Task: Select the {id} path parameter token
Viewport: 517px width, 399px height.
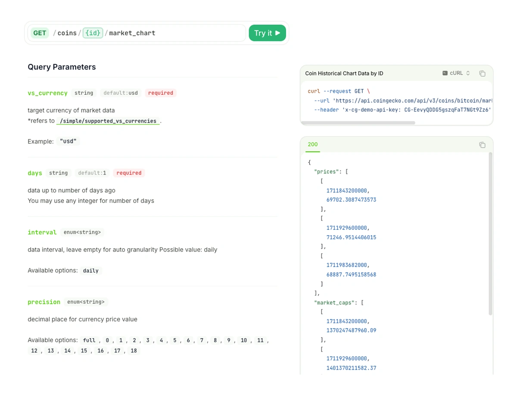Action: coord(93,33)
